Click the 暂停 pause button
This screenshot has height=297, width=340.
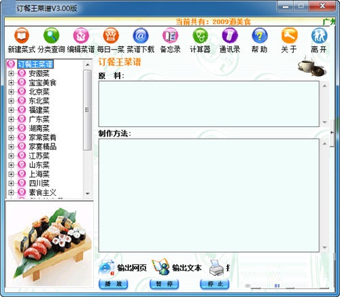[x=165, y=284]
